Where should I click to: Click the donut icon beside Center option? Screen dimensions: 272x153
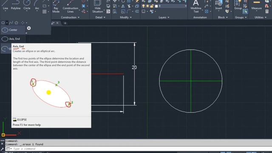pyautogui.click(x=29, y=28)
